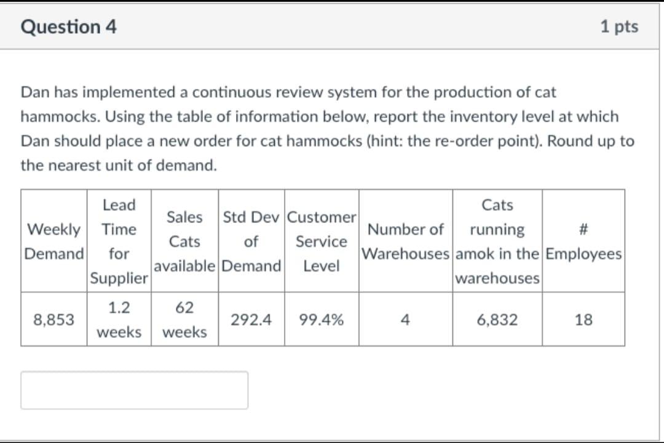
Task: Select the Cats running amok header cell
Action: (497, 241)
